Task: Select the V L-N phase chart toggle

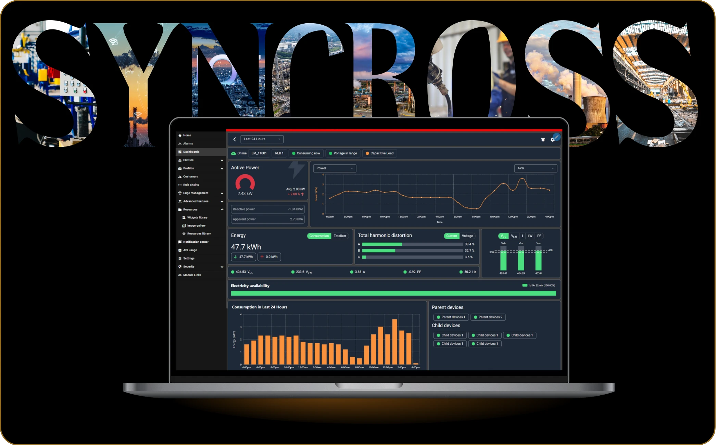Action: click(514, 236)
